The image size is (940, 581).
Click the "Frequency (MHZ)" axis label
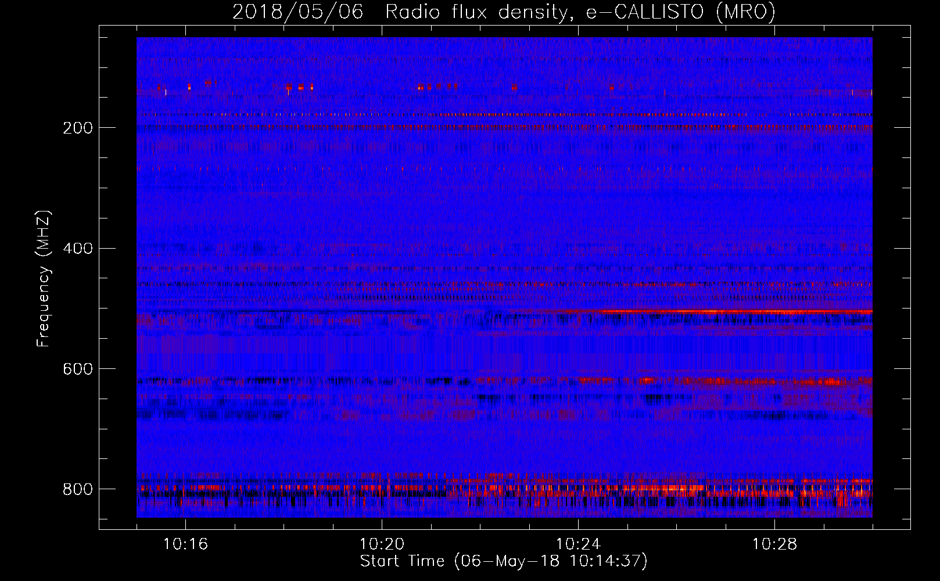point(44,279)
